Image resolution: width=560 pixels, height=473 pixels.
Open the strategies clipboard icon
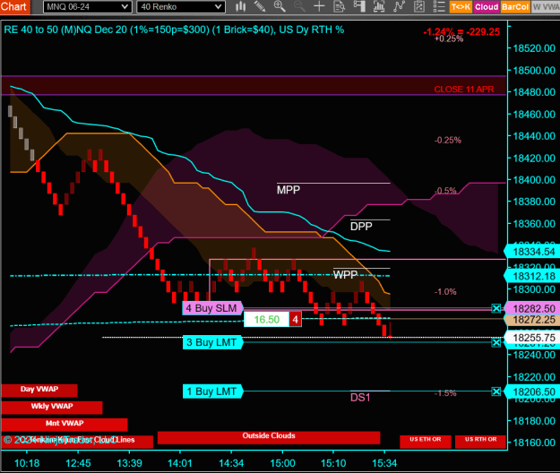(x=419, y=6)
